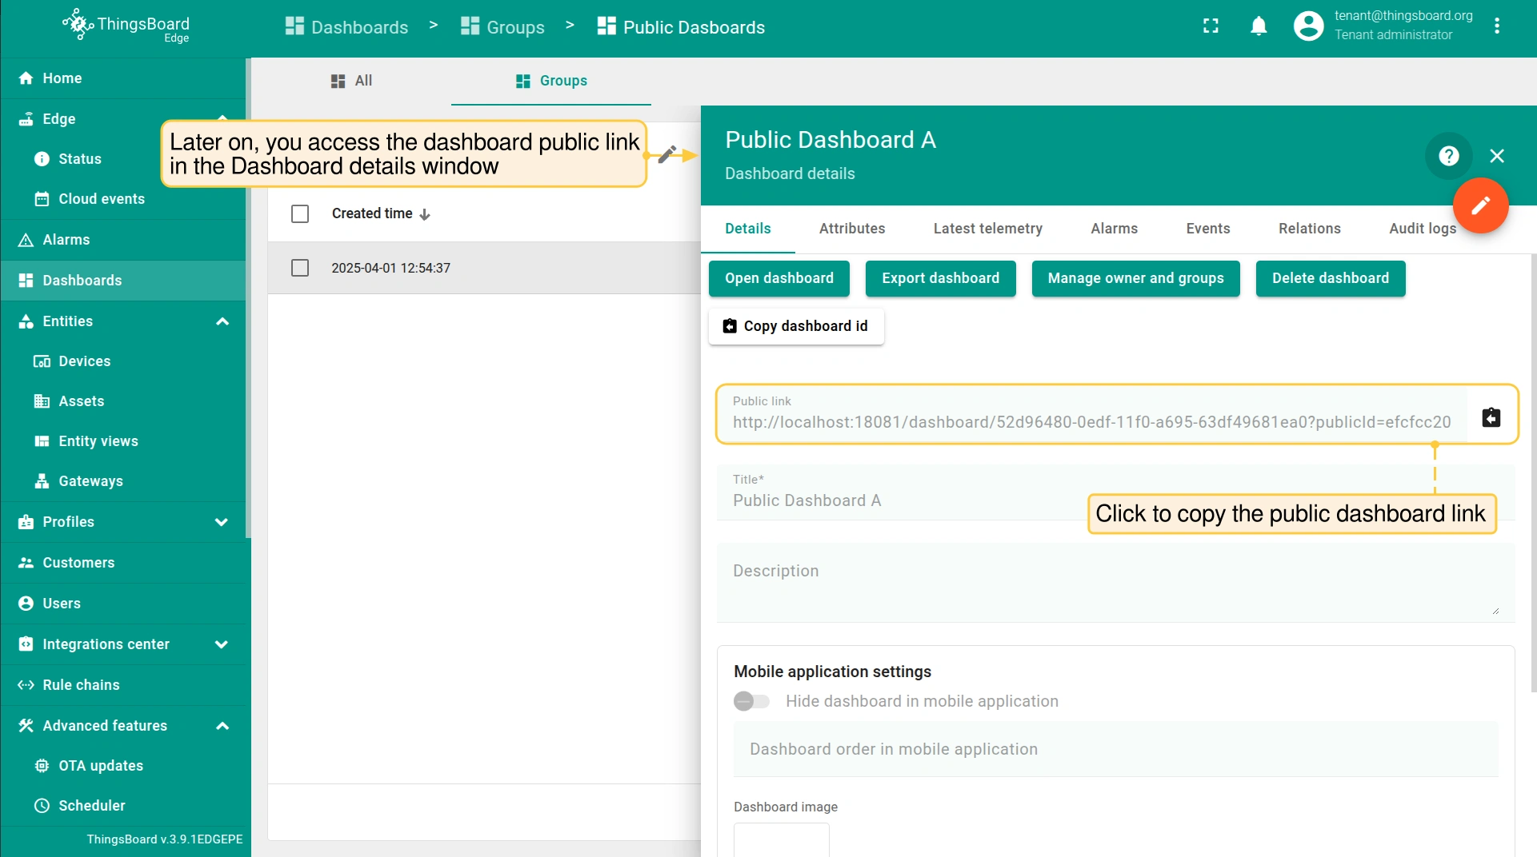Open the Latest telemetry tab

[987, 229]
